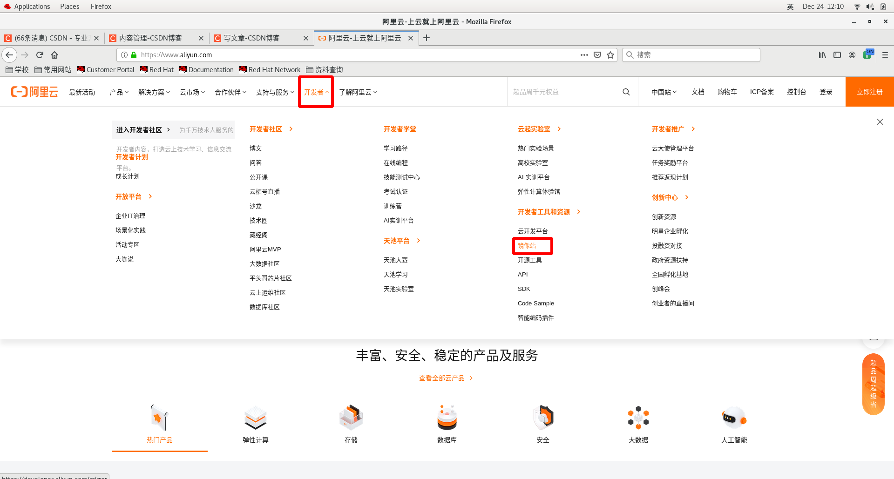Open the 产品 dropdown menu
894x479 pixels.
click(x=119, y=92)
